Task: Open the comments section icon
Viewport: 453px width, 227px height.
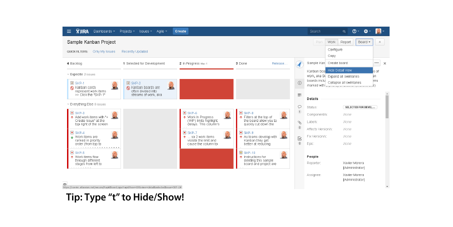Action: 299,107
